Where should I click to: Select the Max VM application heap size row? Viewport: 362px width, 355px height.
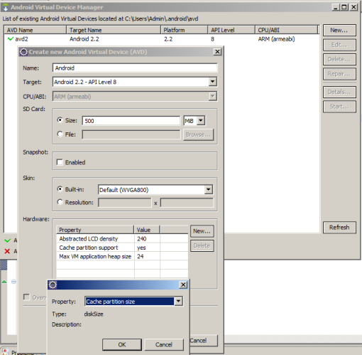pos(122,256)
